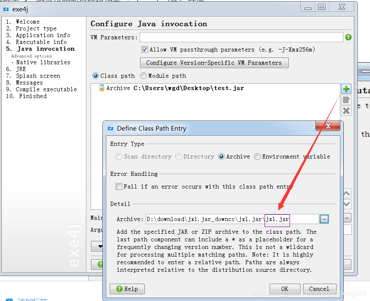The height and width of the screenshot is (301, 370).
Task: Click the remove classpath entry X icon
Action: tap(346, 111)
